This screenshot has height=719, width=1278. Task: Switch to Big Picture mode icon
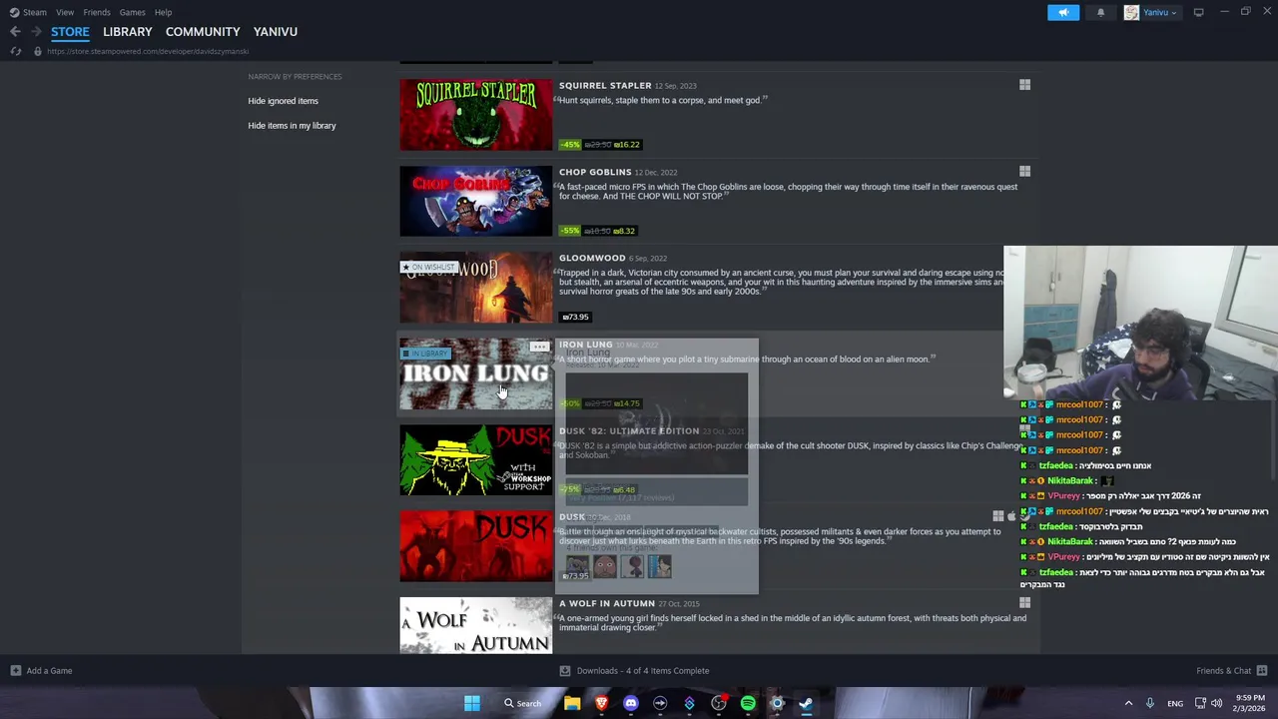(x=1198, y=12)
